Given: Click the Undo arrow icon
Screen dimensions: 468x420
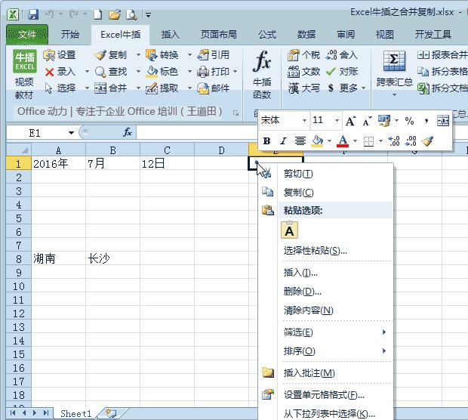Looking at the screenshot, I should pyautogui.click(x=50, y=14).
